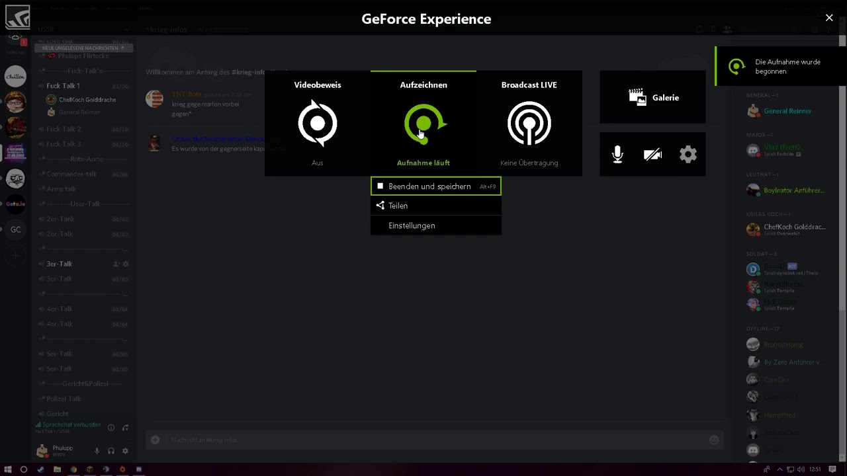The width and height of the screenshot is (847, 476).
Task: Open settings gear for 3er-Talk channel
Action: pyautogui.click(x=126, y=264)
